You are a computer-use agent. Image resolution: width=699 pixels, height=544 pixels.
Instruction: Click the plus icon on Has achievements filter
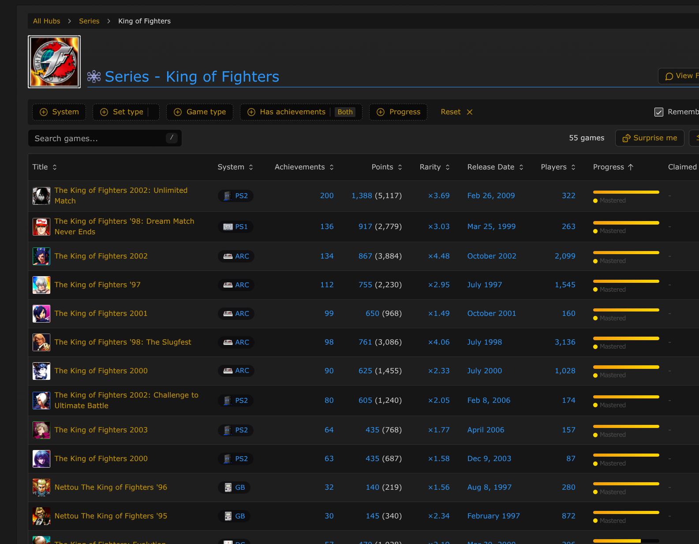251,112
